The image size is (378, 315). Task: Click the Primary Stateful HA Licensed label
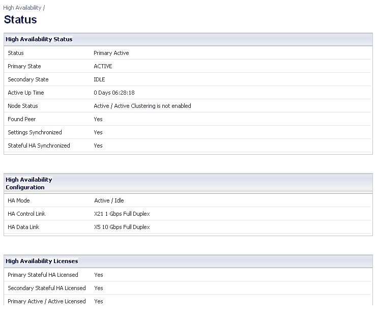pyautogui.click(x=43, y=275)
